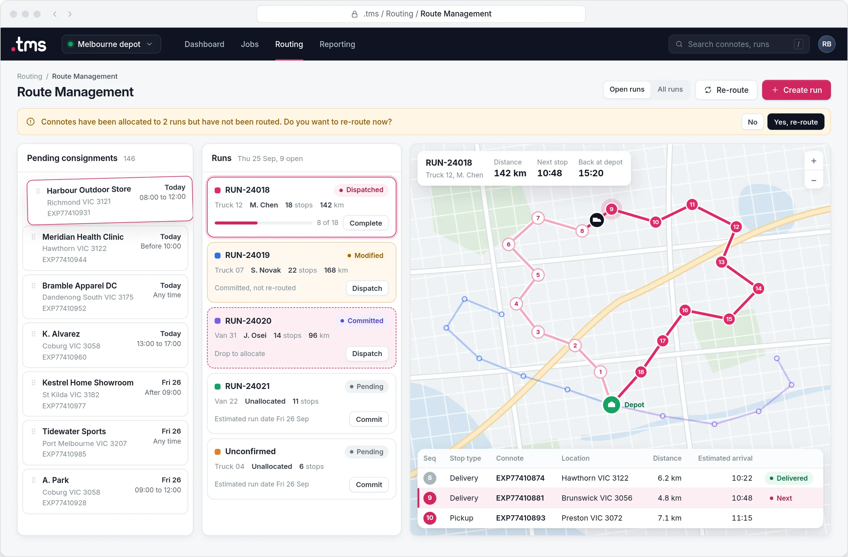This screenshot has width=848, height=557.
Task: Click connote EXP77410874
Action: [520, 478]
